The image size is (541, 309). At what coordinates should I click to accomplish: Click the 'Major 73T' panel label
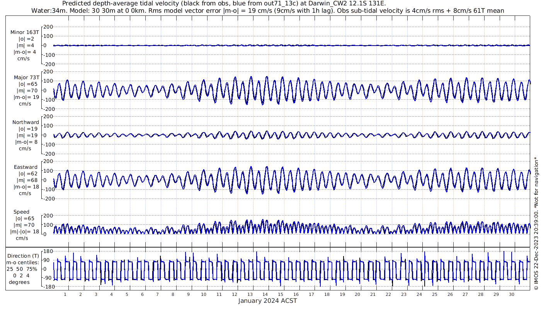[26, 77]
